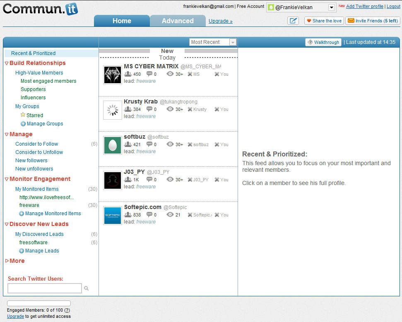Open the Influencers item
402x322 pixels.
(x=33, y=98)
